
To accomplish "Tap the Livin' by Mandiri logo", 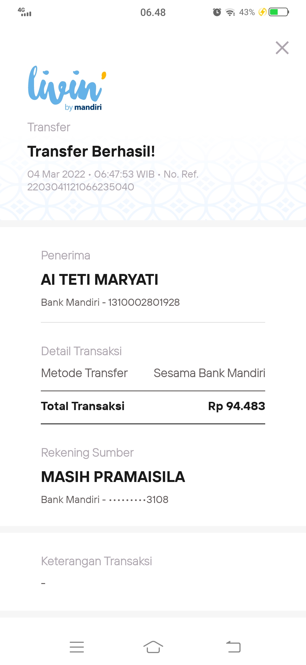I will [67, 88].
